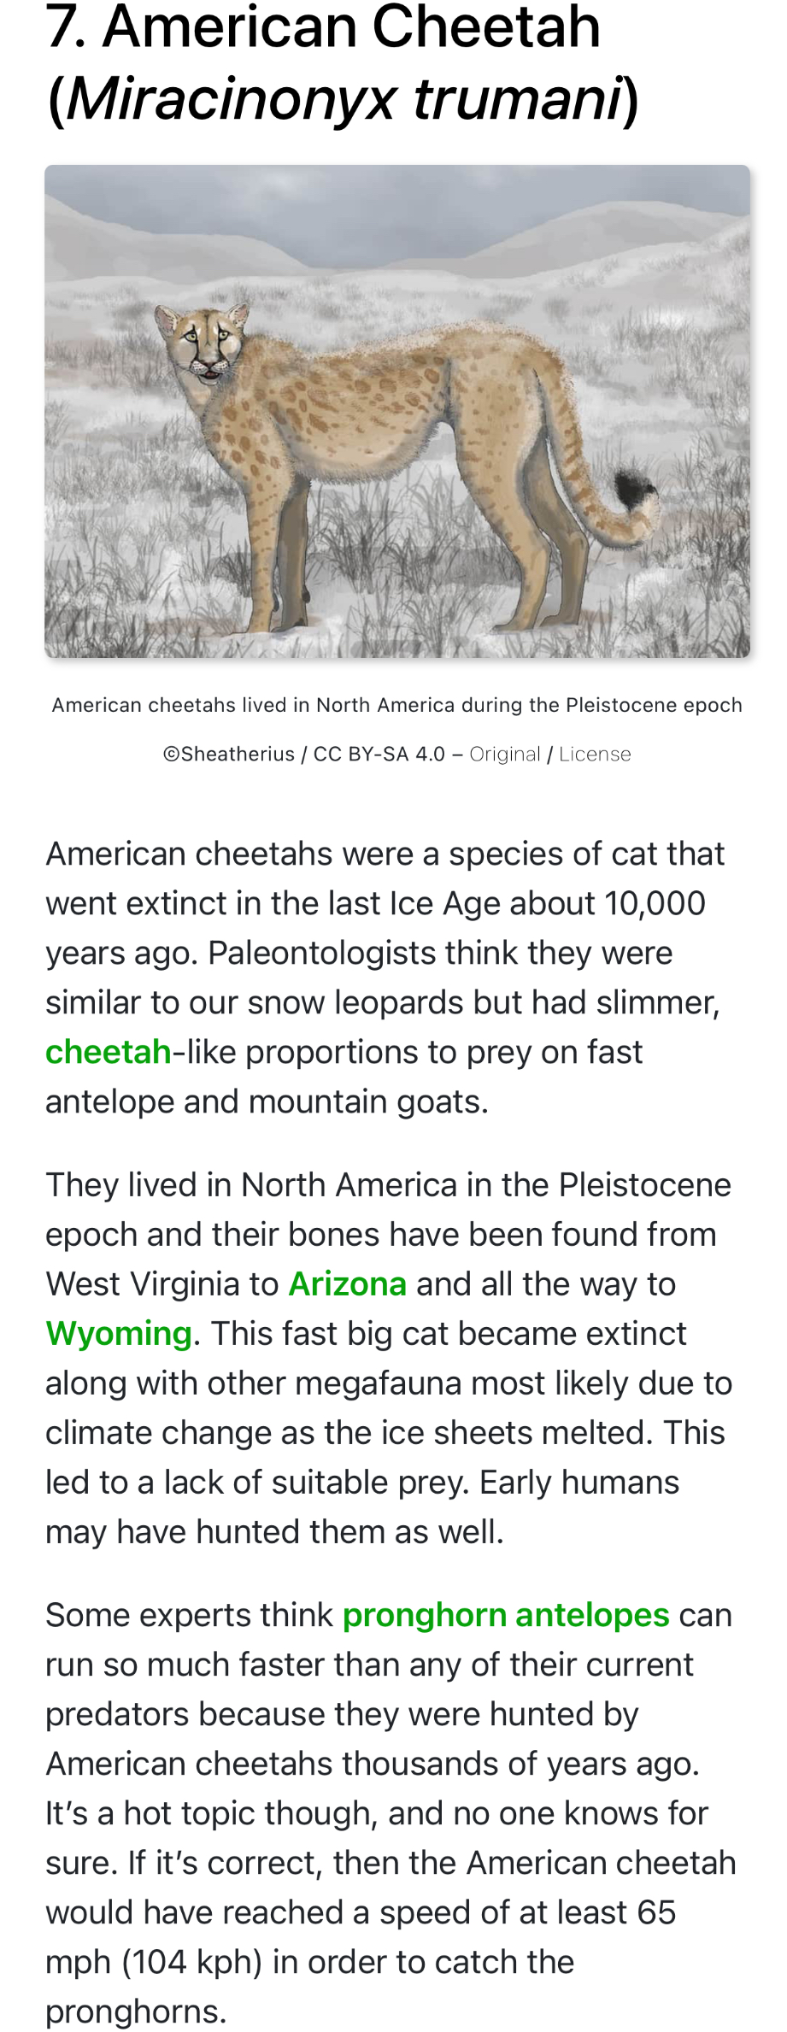Viewport: 787px width, 2032px height.
Task: Tap the American cheetah illustration
Action: [x=397, y=411]
